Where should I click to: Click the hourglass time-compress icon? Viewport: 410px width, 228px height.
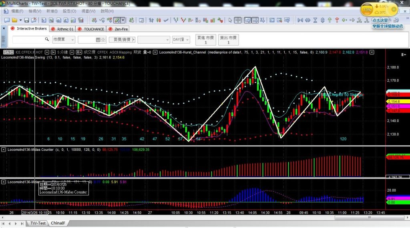pos(315,20)
